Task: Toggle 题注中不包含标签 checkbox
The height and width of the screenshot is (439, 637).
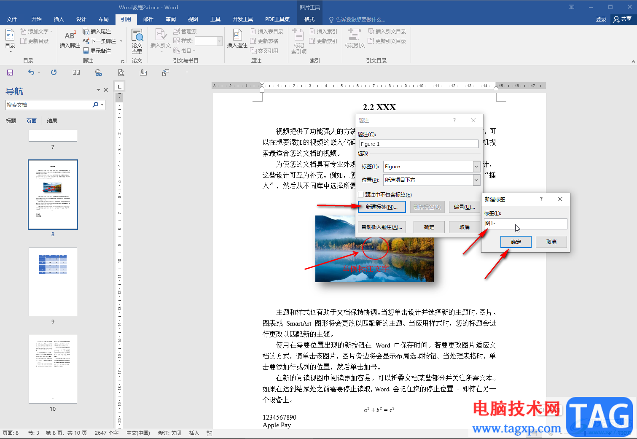Action: [360, 195]
